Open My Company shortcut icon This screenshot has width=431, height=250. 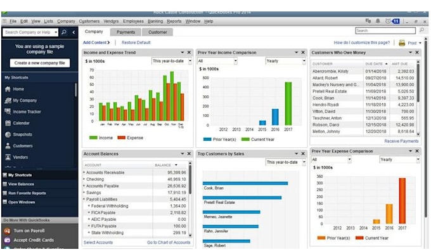(8, 100)
